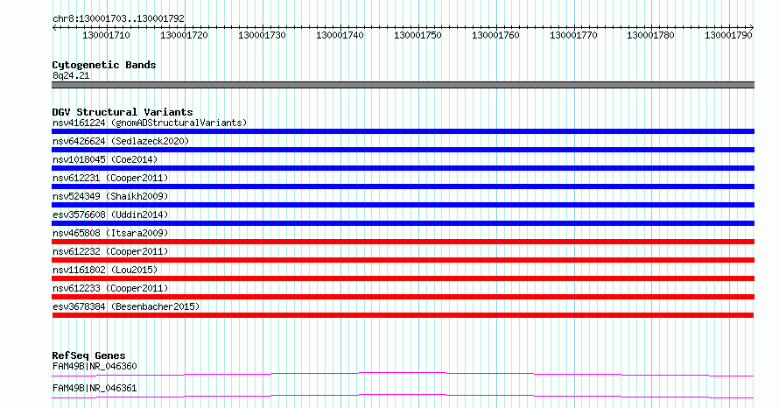Select the blue bar under nsv1018045
779x408 pixels.
(x=403, y=168)
